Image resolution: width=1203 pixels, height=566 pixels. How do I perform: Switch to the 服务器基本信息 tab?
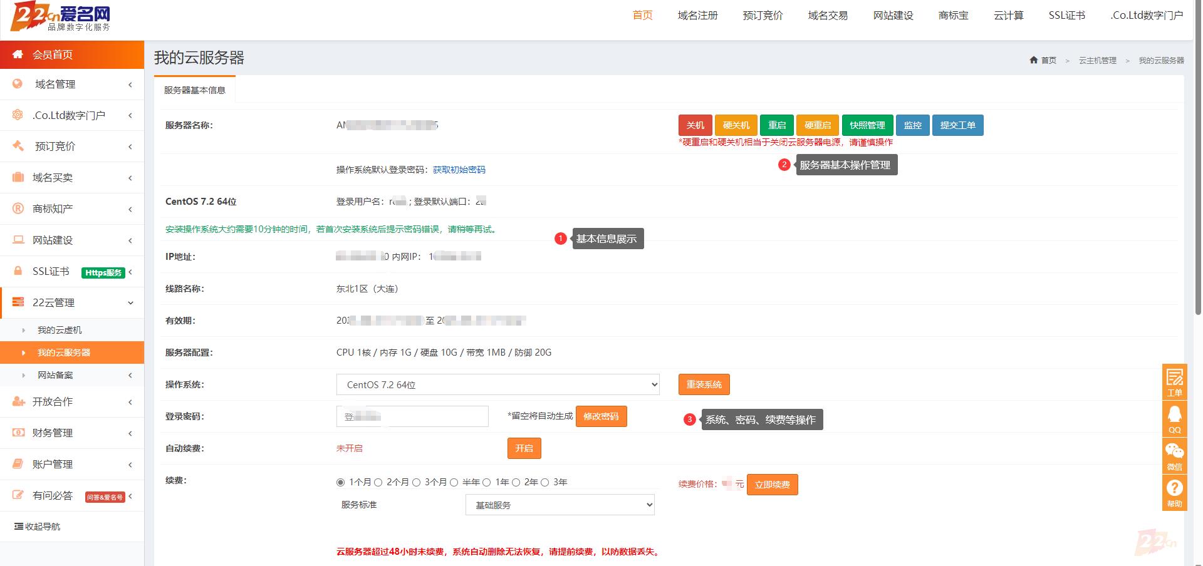[195, 90]
